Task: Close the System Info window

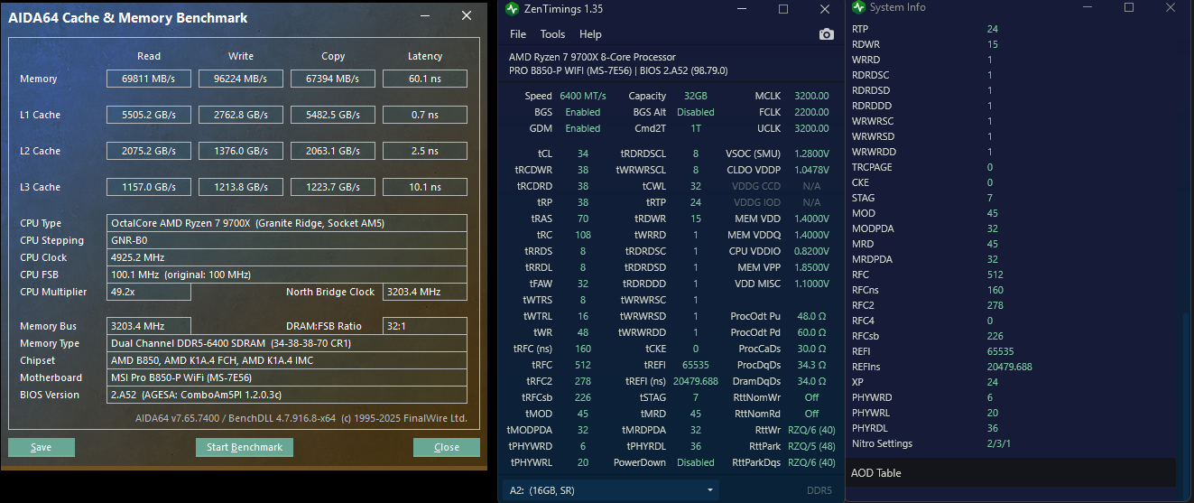Action: 1171,7
